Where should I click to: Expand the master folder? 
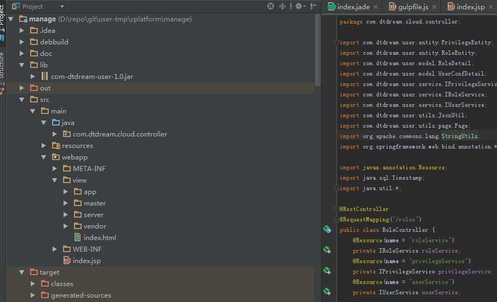66,203
